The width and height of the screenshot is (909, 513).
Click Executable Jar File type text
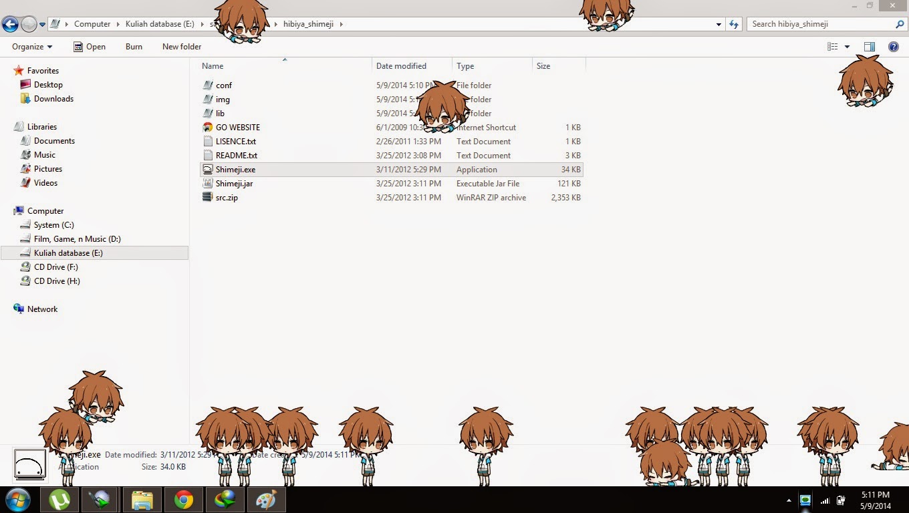[x=488, y=184]
